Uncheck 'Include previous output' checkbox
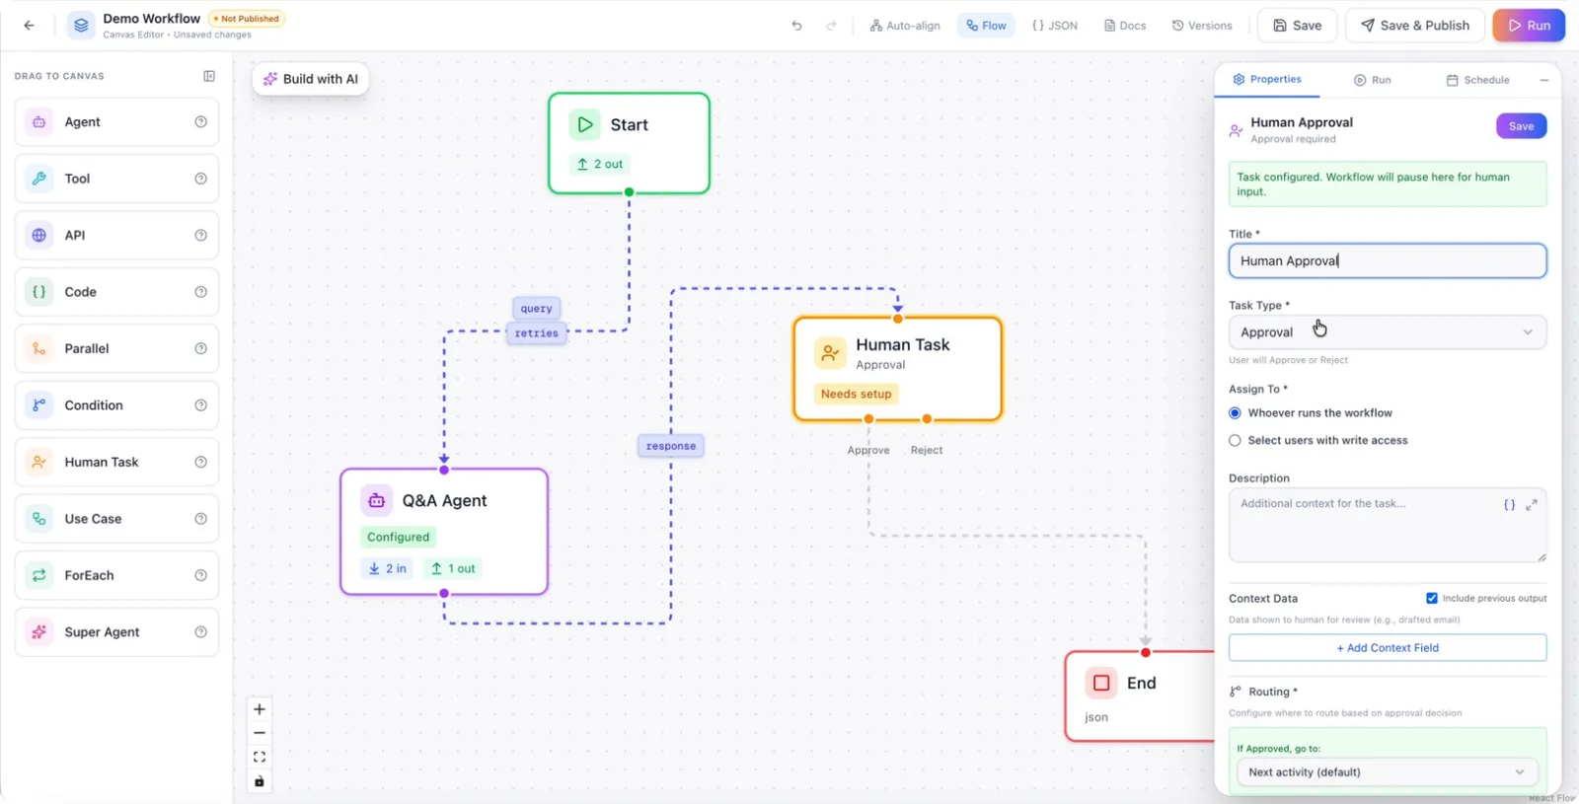 (x=1432, y=598)
